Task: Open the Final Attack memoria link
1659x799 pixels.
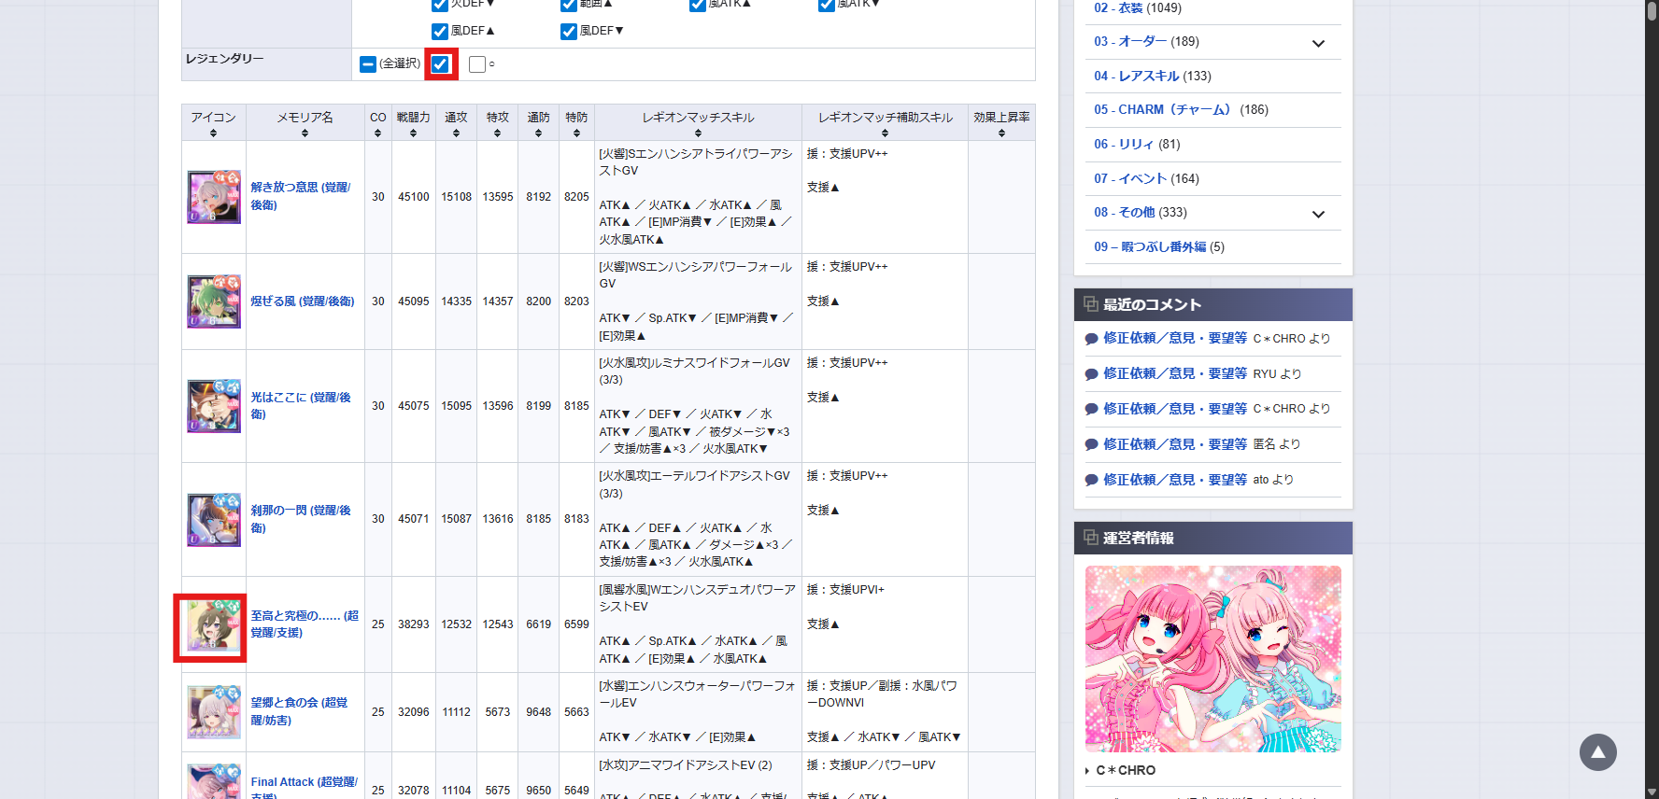Action: coord(304,782)
